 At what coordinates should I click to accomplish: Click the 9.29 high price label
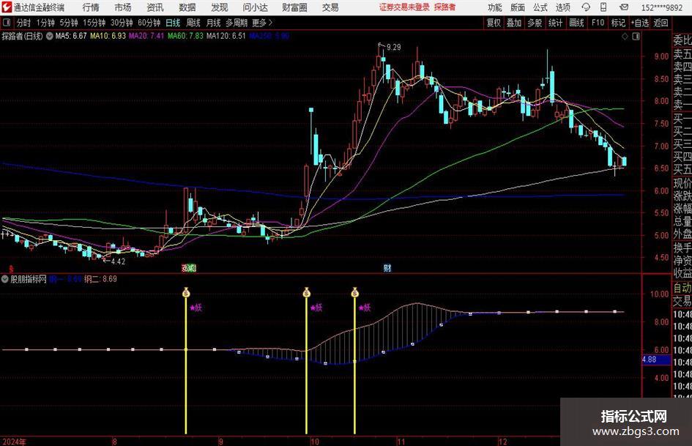[x=394, y=48]
